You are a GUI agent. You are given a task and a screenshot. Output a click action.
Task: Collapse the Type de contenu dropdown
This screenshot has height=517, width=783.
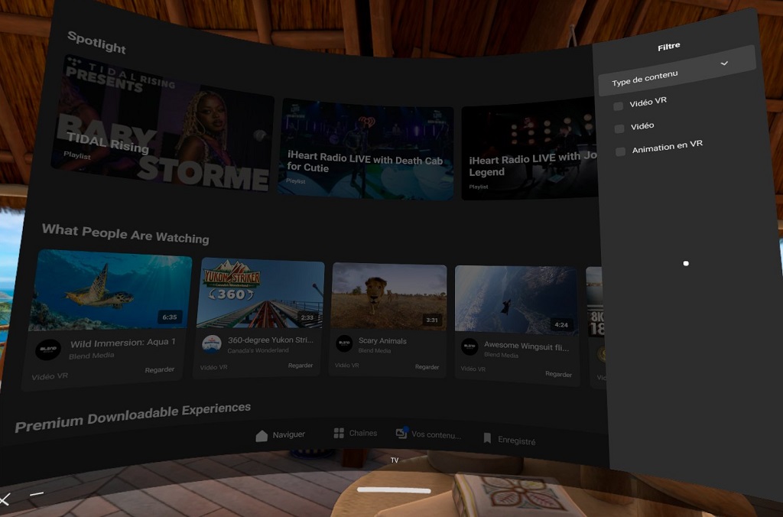pos(724,63)
